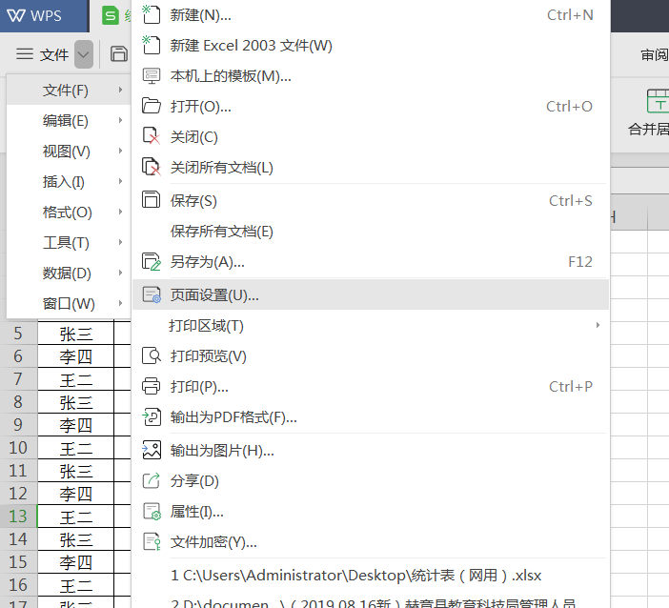Image resolution: width=669 pixels, height=608 pixels.
Task: Click the Properties (属性) icon
Action: [151, 511]
